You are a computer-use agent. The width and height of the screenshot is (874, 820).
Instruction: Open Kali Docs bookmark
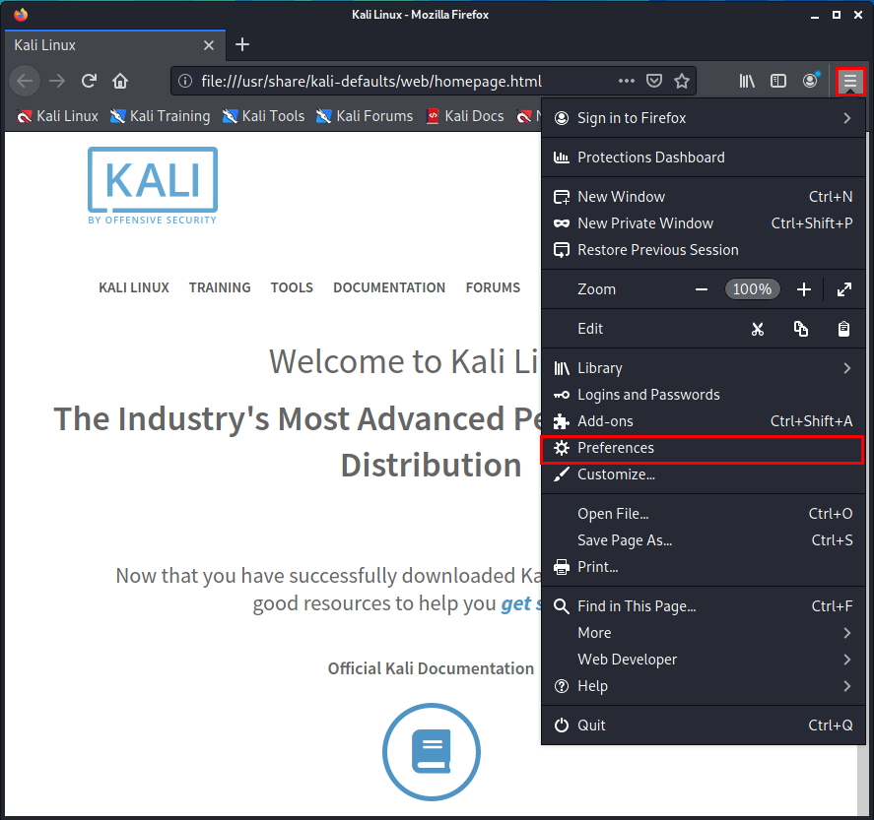coord(465,116)
